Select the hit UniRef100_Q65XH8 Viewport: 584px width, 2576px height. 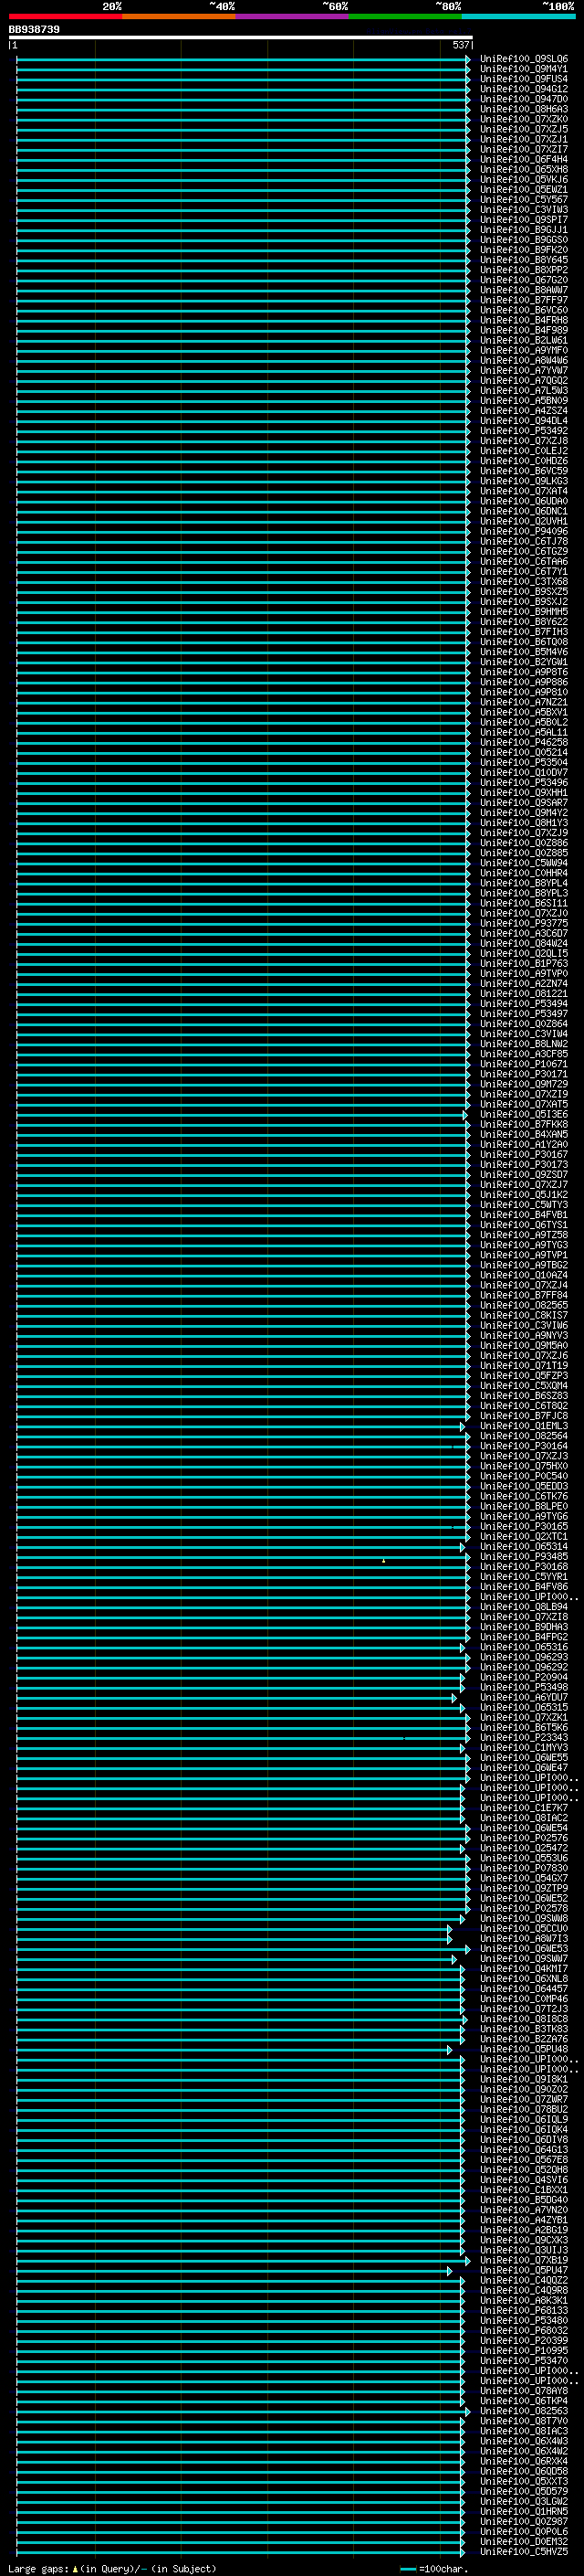523,169
